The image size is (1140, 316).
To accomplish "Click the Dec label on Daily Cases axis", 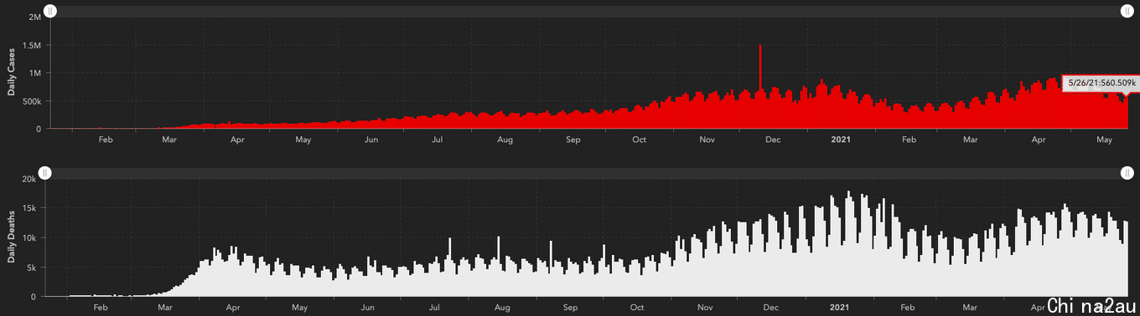I will coord(773,140).
